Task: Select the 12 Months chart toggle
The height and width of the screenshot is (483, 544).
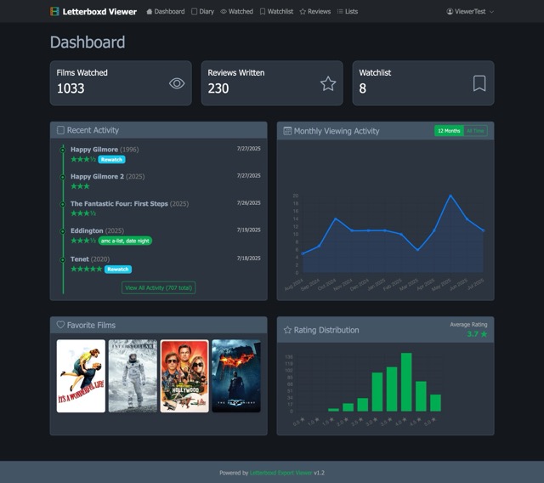Action: point(449,131)
